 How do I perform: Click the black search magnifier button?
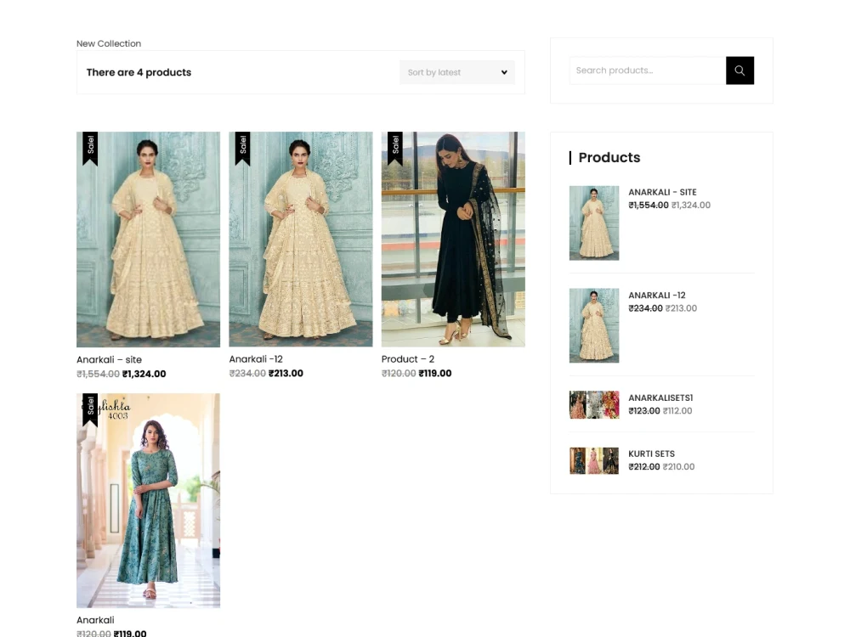pos(739,70)
